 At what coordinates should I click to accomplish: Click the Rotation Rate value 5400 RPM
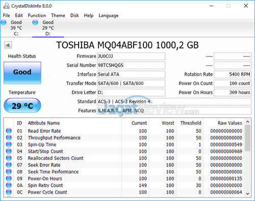233,74
